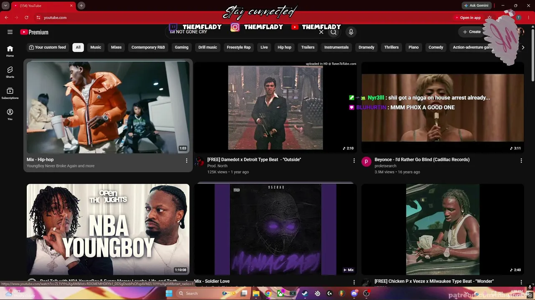Image resolution: width=535 pixels, height=300 pixels.
Task: Click the Create button
Action: click(x=472, y=32)
